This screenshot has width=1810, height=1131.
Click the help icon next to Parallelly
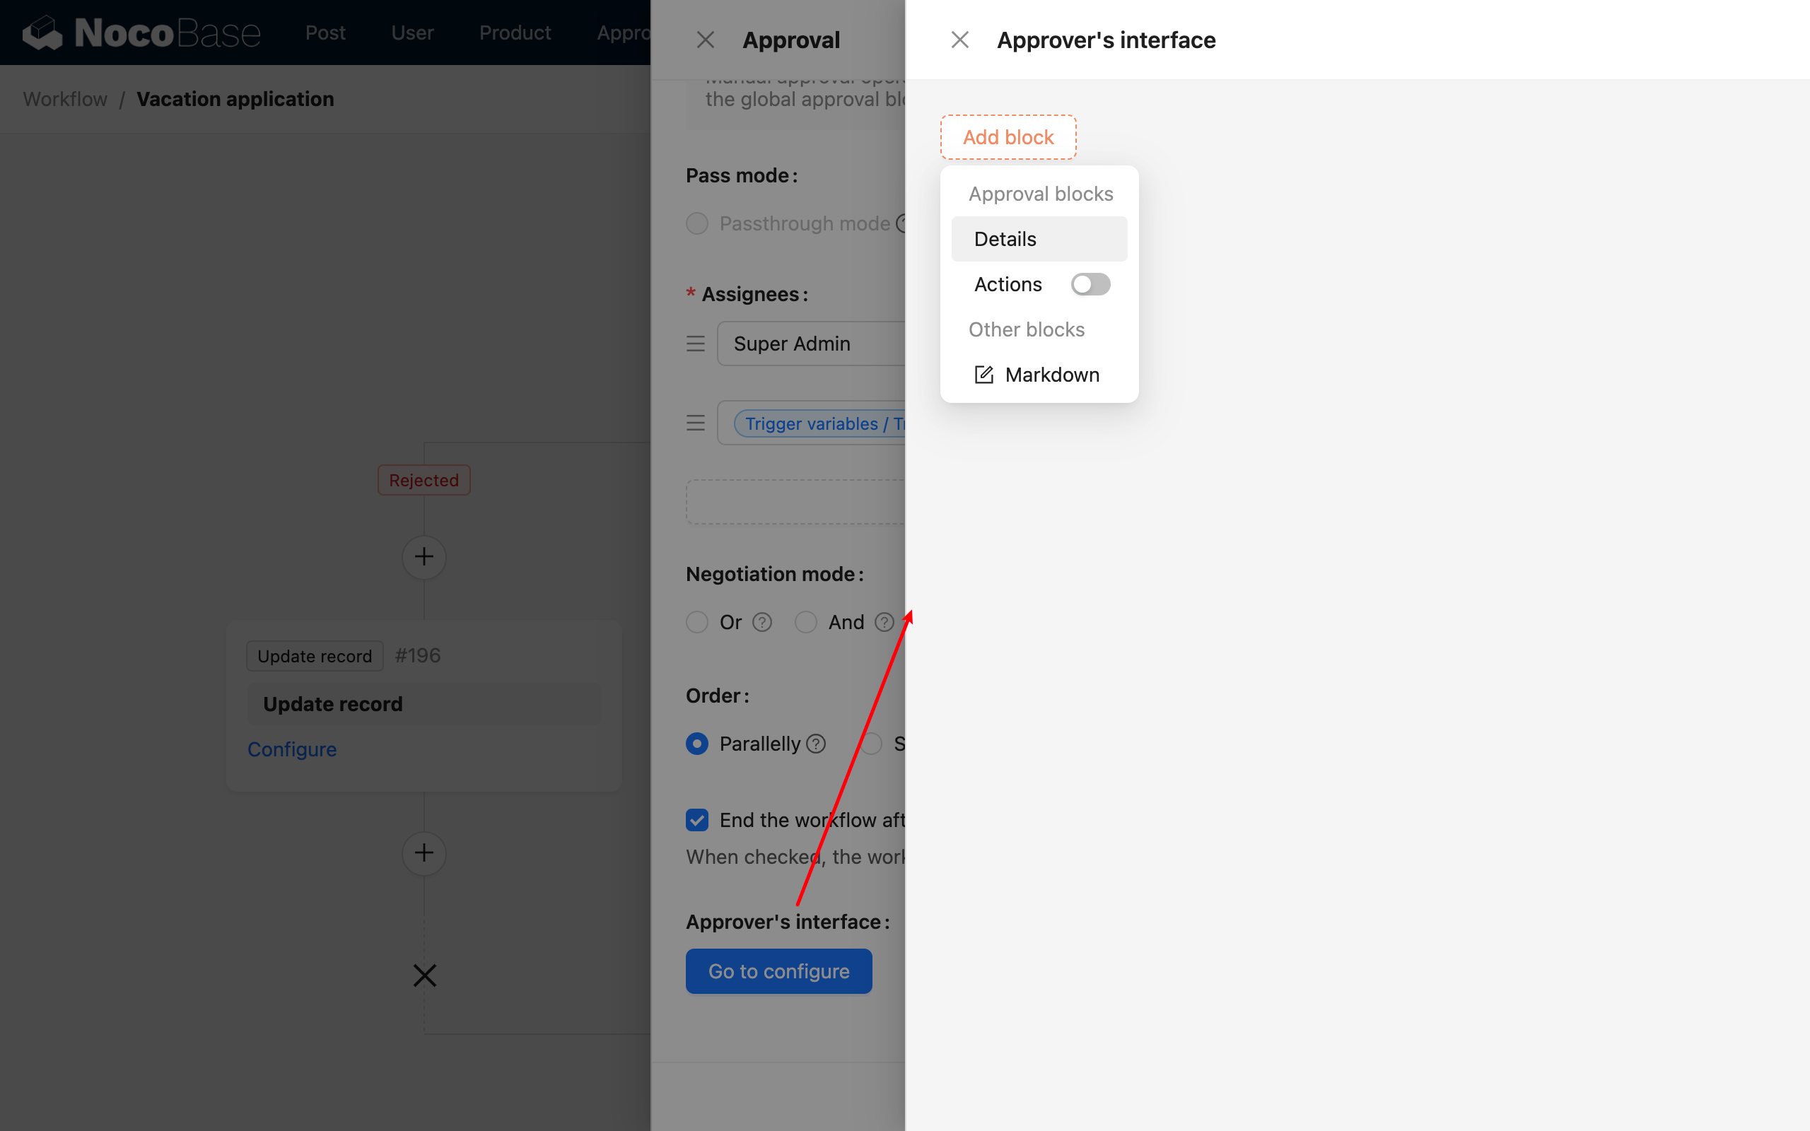click(x=816, y=744)
